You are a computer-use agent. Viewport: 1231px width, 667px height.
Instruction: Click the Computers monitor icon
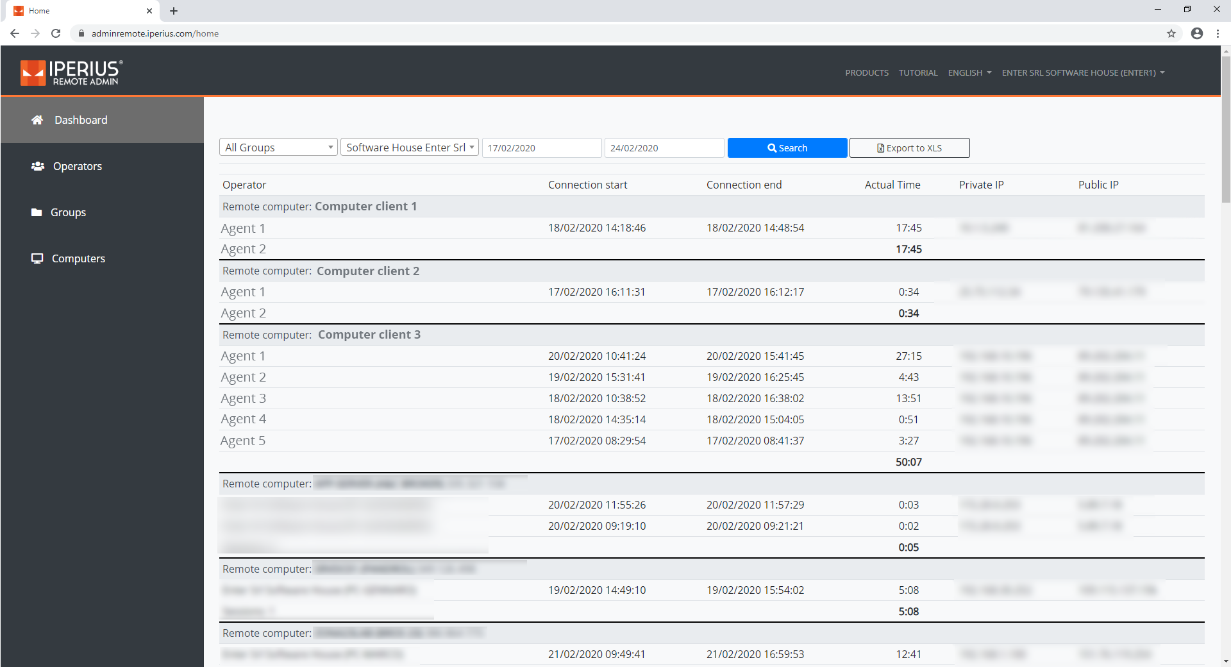coord(37,258)
